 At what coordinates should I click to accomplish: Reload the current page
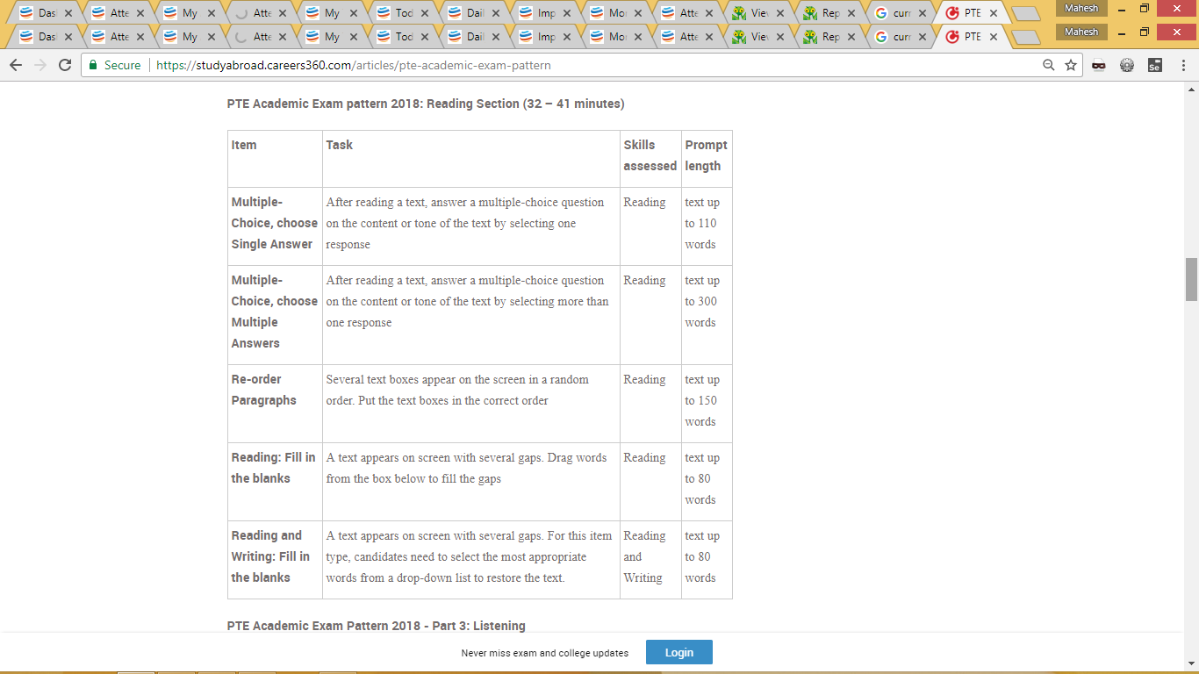[64, 65]
